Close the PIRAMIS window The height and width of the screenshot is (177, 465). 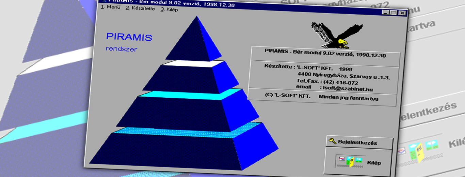pos(402,13)
